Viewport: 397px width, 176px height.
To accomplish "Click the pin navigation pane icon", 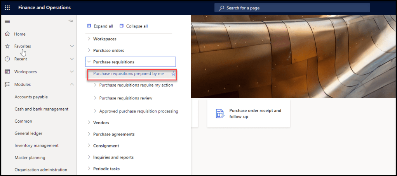I will click(x=71, y=21).
